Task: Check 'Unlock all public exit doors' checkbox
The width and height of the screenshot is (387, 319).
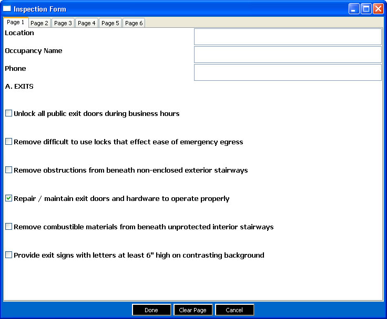Action: (8, 113)
